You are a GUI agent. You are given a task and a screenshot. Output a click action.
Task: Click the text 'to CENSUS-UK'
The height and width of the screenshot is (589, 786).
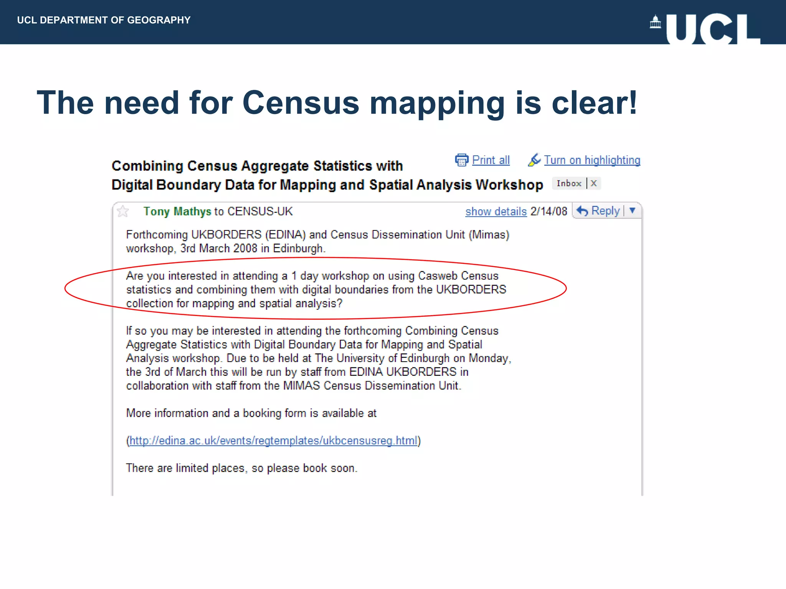(x=253, y=211)
